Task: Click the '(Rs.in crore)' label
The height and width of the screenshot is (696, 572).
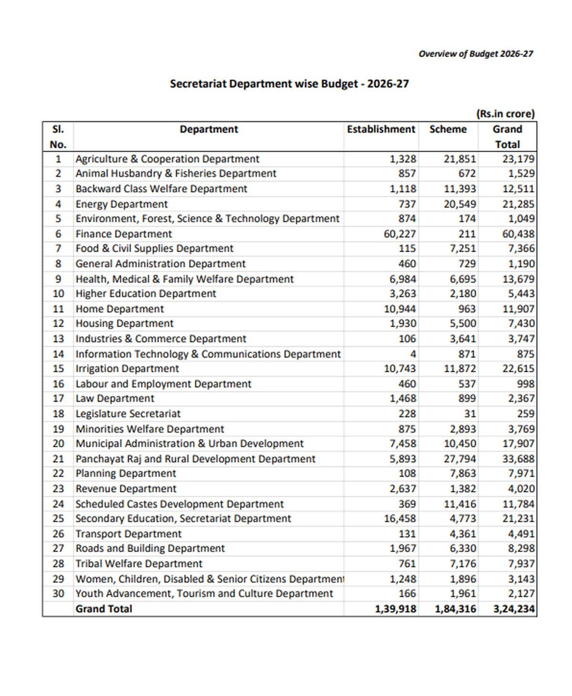Action: coord(505,113)
